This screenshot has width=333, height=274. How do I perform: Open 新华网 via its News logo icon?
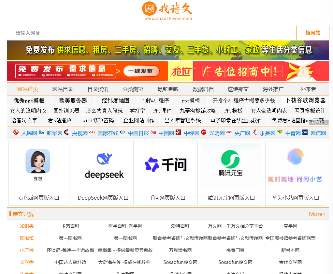[x=42, y=133]
